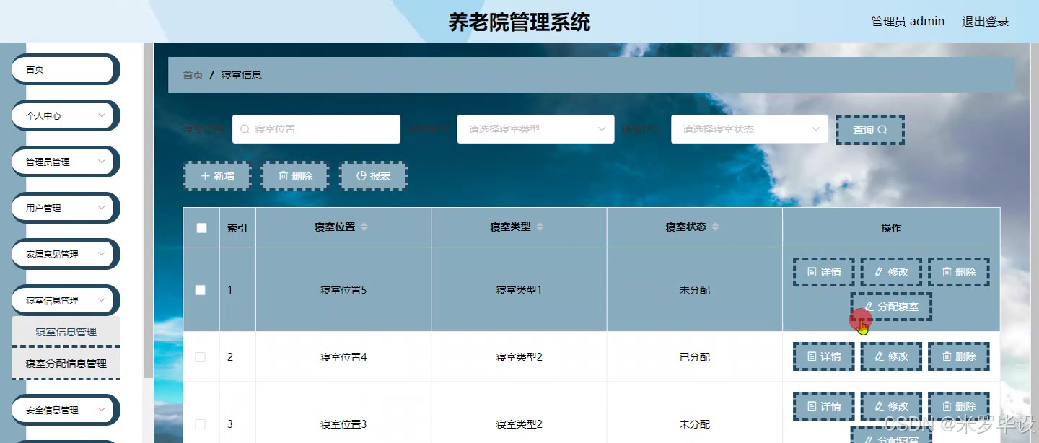Click inside the 寝室位置 input field
This screenshot has width=1039, height=443.
pos(317,128)
